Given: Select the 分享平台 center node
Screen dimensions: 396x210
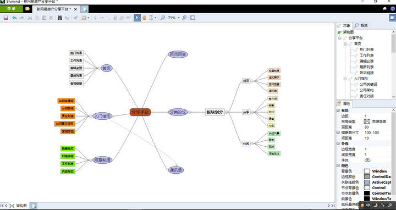Looking at the screenshot, I should coord(140,112).
